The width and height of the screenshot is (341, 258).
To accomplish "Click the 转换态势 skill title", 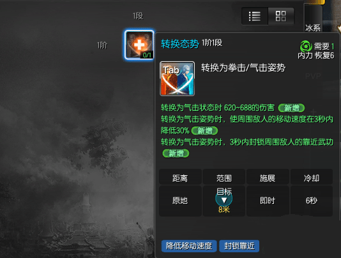I will pos(180,44).
